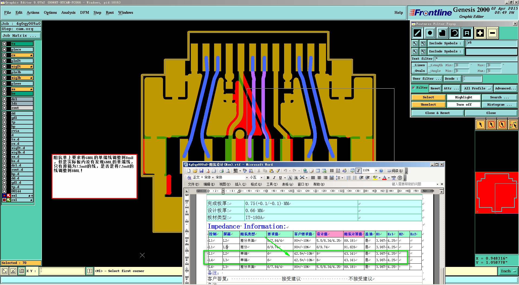Click the Histogram ... button

coord(500,105)
